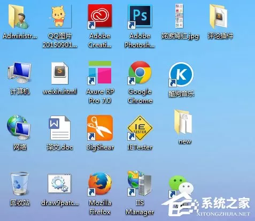The height and width of the screenshot is (221, 255).
Task: Click the 'Google Chrome' label text
Action: [140, 96]
